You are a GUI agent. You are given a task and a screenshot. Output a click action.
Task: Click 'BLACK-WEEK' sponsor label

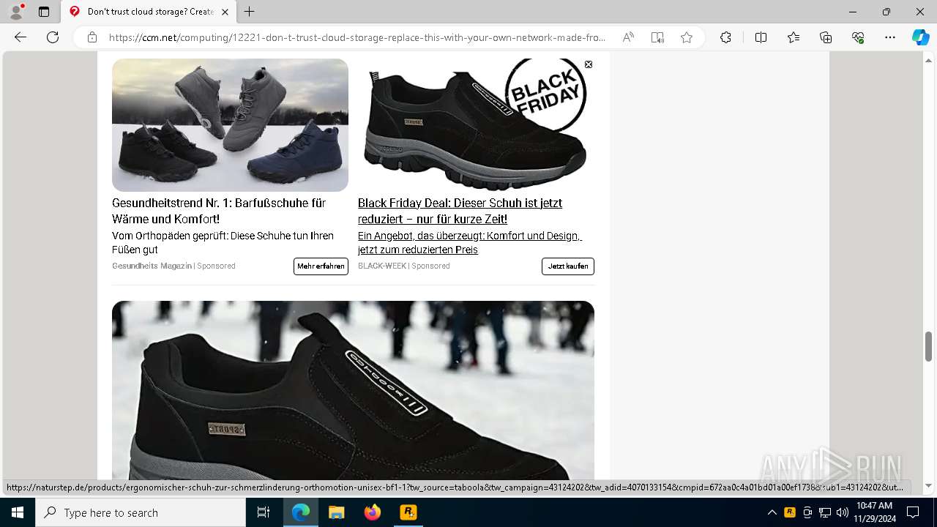pyautogui.click(x=382, y=266)
